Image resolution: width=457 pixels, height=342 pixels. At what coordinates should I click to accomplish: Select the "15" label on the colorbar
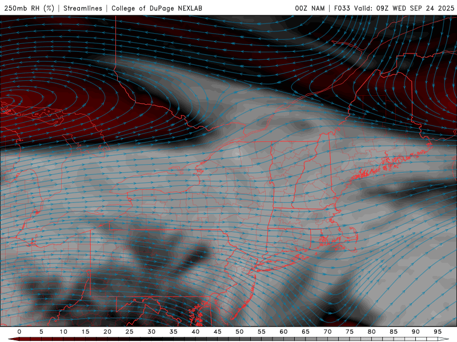coord(85,332)
